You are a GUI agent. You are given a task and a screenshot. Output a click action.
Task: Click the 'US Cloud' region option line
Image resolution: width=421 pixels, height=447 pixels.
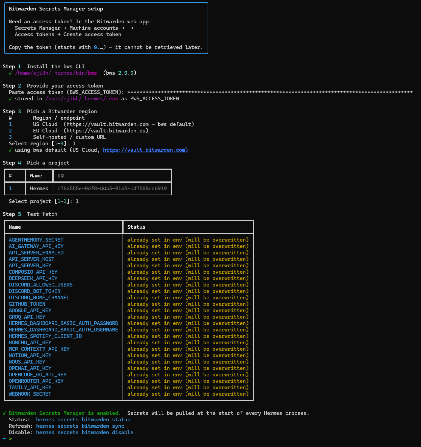tap(101, 124)
